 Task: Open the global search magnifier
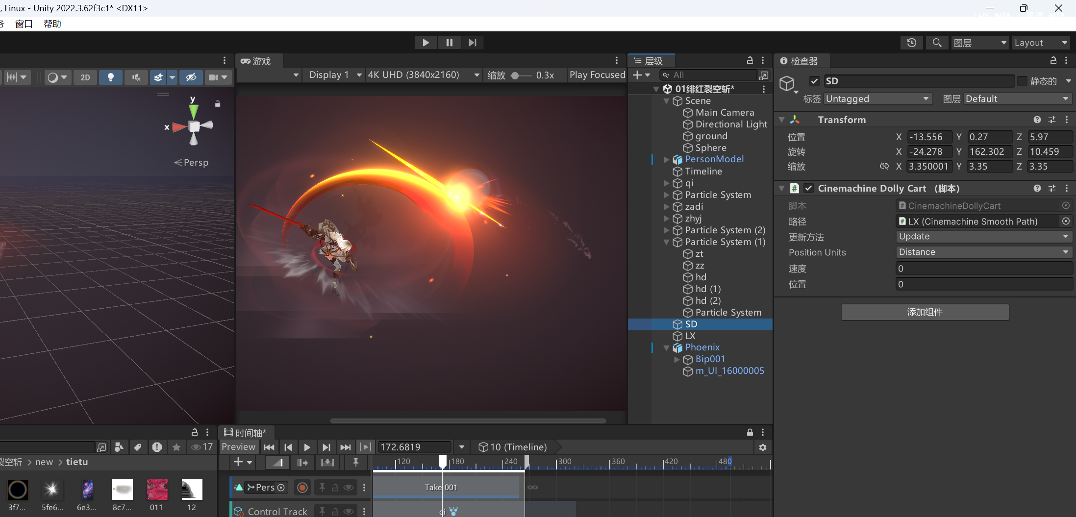point(937,43)
